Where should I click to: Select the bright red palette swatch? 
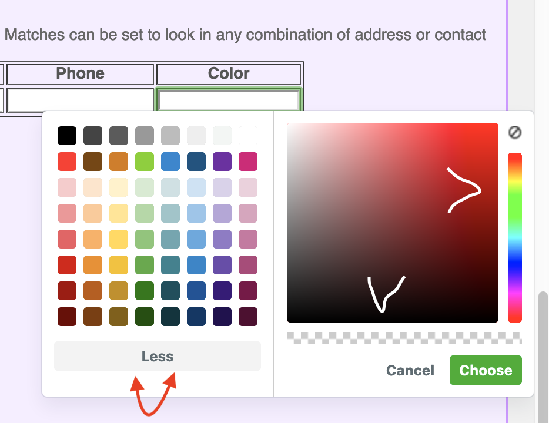67,162
